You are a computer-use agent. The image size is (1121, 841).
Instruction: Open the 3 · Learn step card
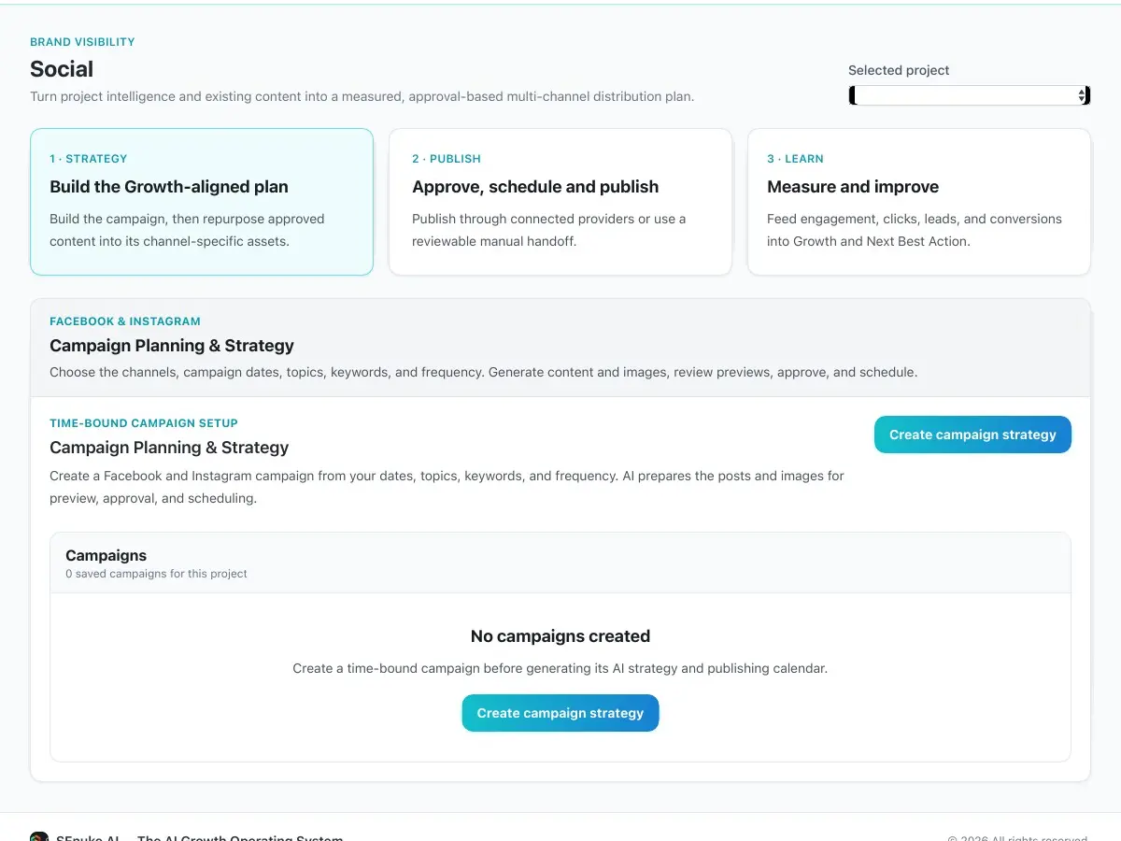click(919, 202)
